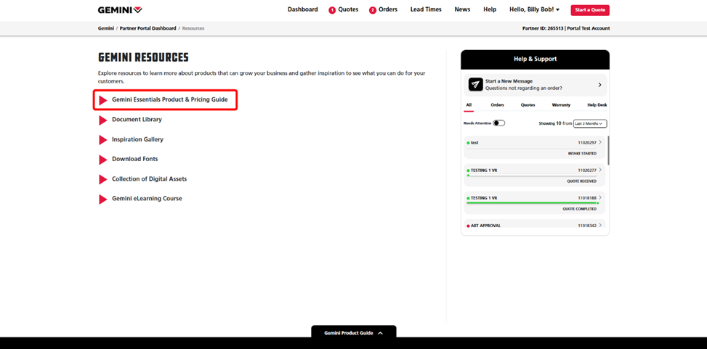Click the Gemini logo in the header
This screenshot has height=349, width=707.
click(120, 10)
